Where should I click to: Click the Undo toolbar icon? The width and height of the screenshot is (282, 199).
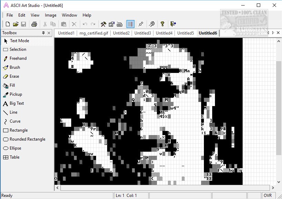pos(85,24)
